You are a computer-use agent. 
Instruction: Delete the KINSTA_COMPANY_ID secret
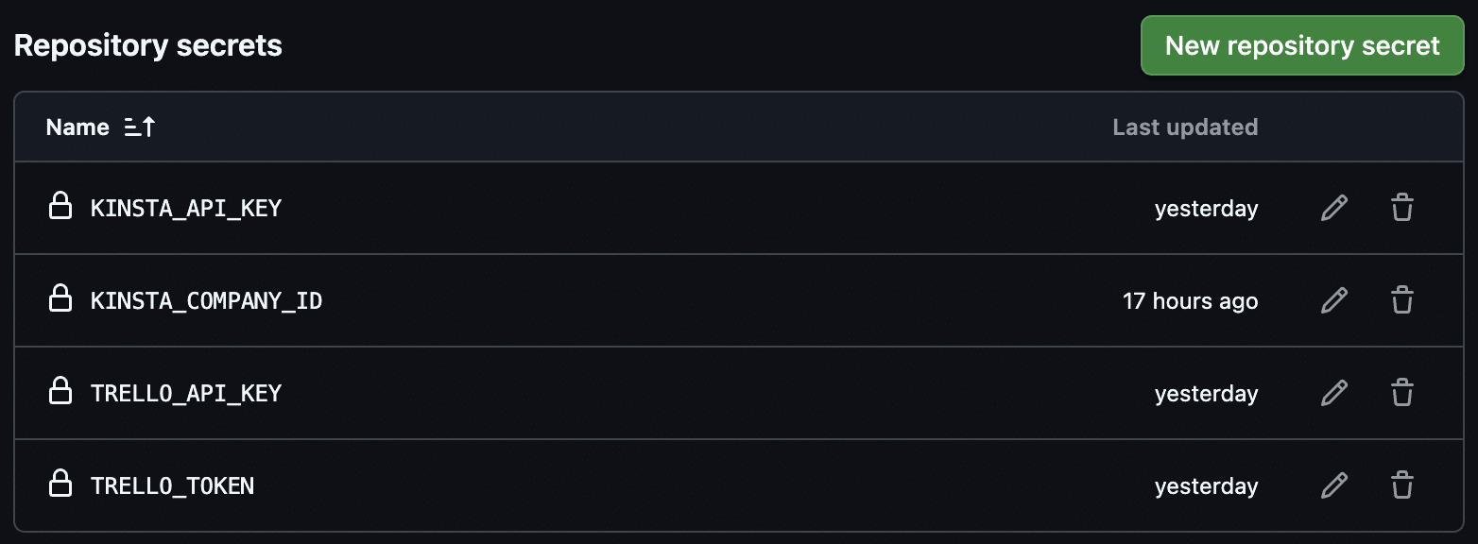click(1402, 300)
